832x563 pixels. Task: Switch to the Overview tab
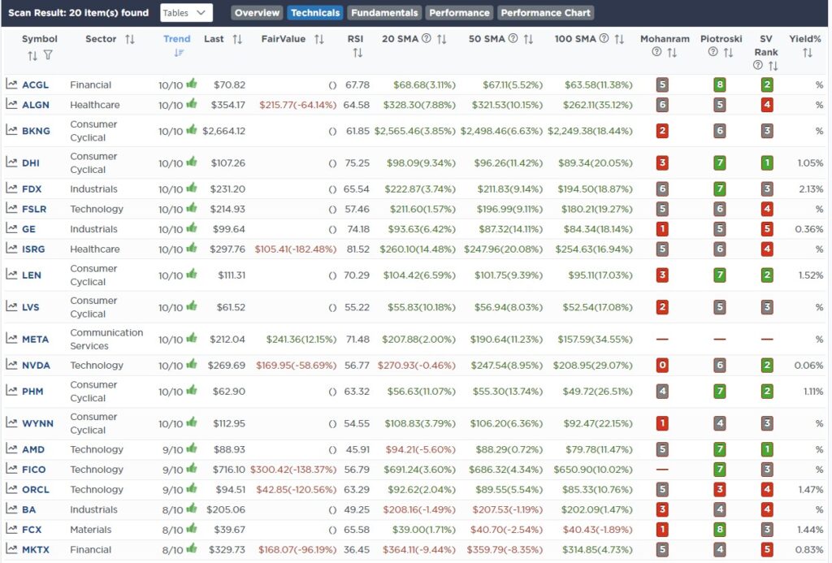[x=257, y=13]
